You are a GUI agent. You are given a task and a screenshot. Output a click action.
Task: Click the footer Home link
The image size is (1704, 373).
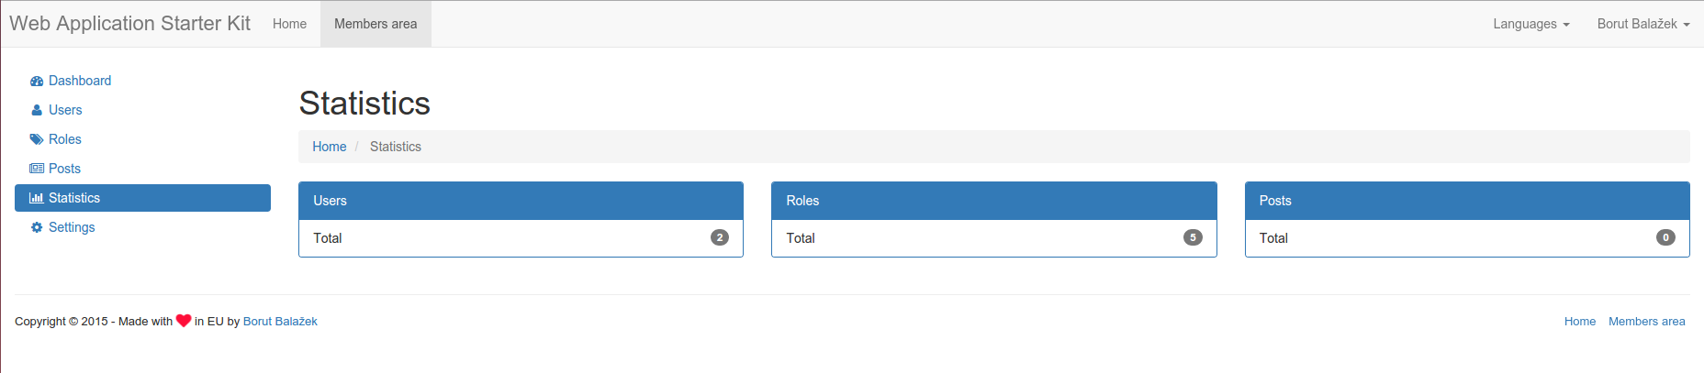1579,322
